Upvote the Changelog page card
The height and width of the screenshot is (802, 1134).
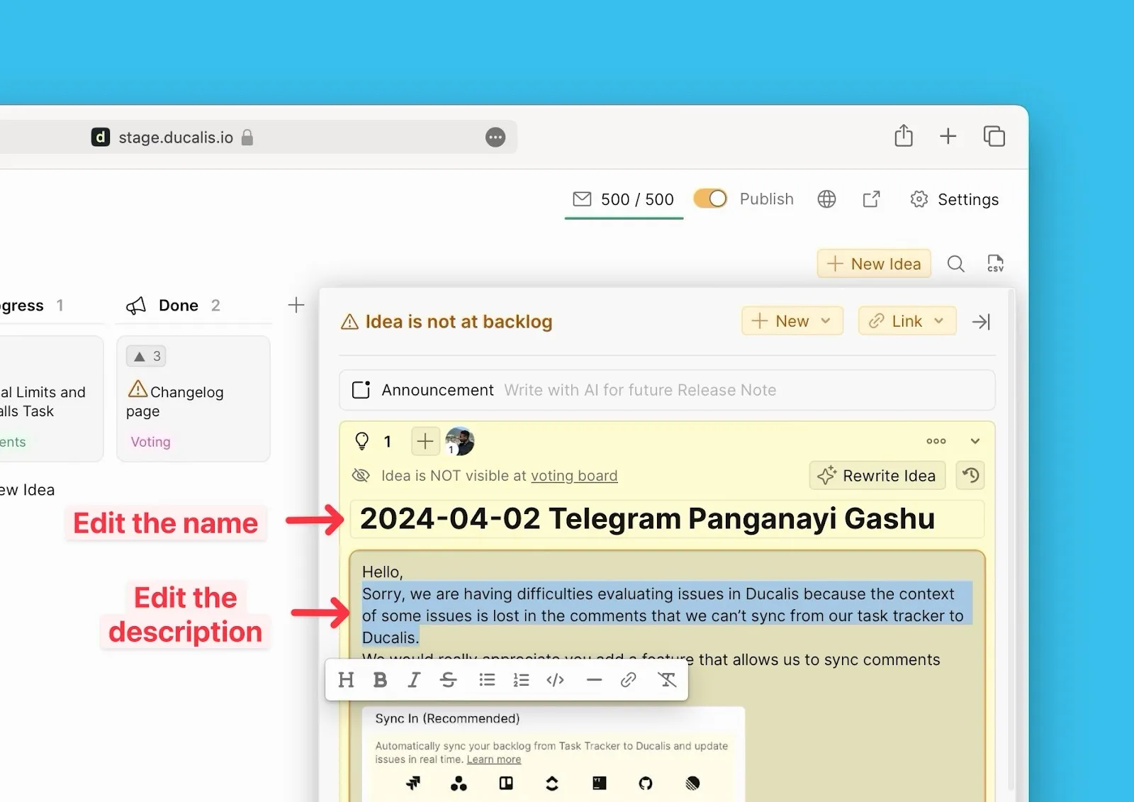pyautogui.click(x=147, y=356)
